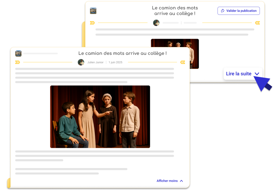Click Julien Junior's avatar picture

(81, 62)
